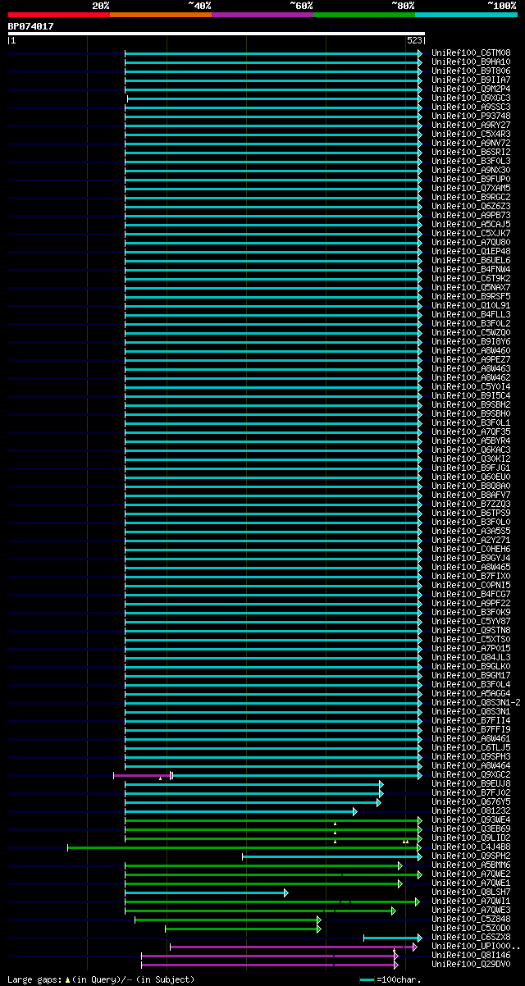525x986 pixels.
Task: Select the label UniRef100_Q93WE4
Action: (x=471, y=819)
